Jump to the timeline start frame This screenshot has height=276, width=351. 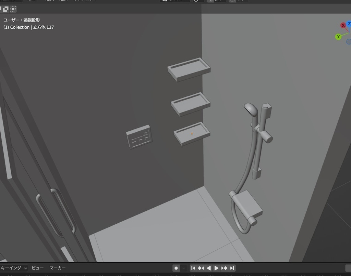[x=193, y=268]
